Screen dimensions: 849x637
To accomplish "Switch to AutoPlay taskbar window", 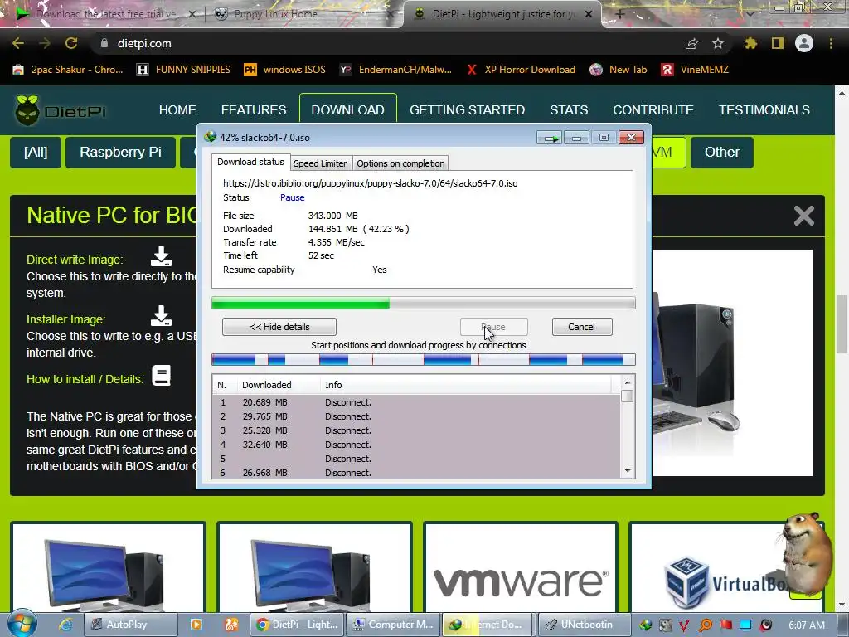I will click(x=131, y=625).
